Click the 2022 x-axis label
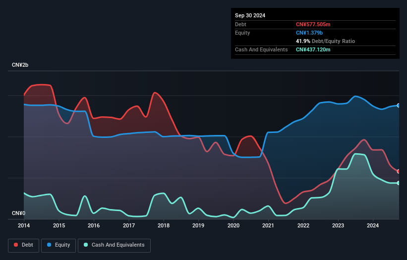Viewport: 407px width, 260px height. (x=303, y=225)
